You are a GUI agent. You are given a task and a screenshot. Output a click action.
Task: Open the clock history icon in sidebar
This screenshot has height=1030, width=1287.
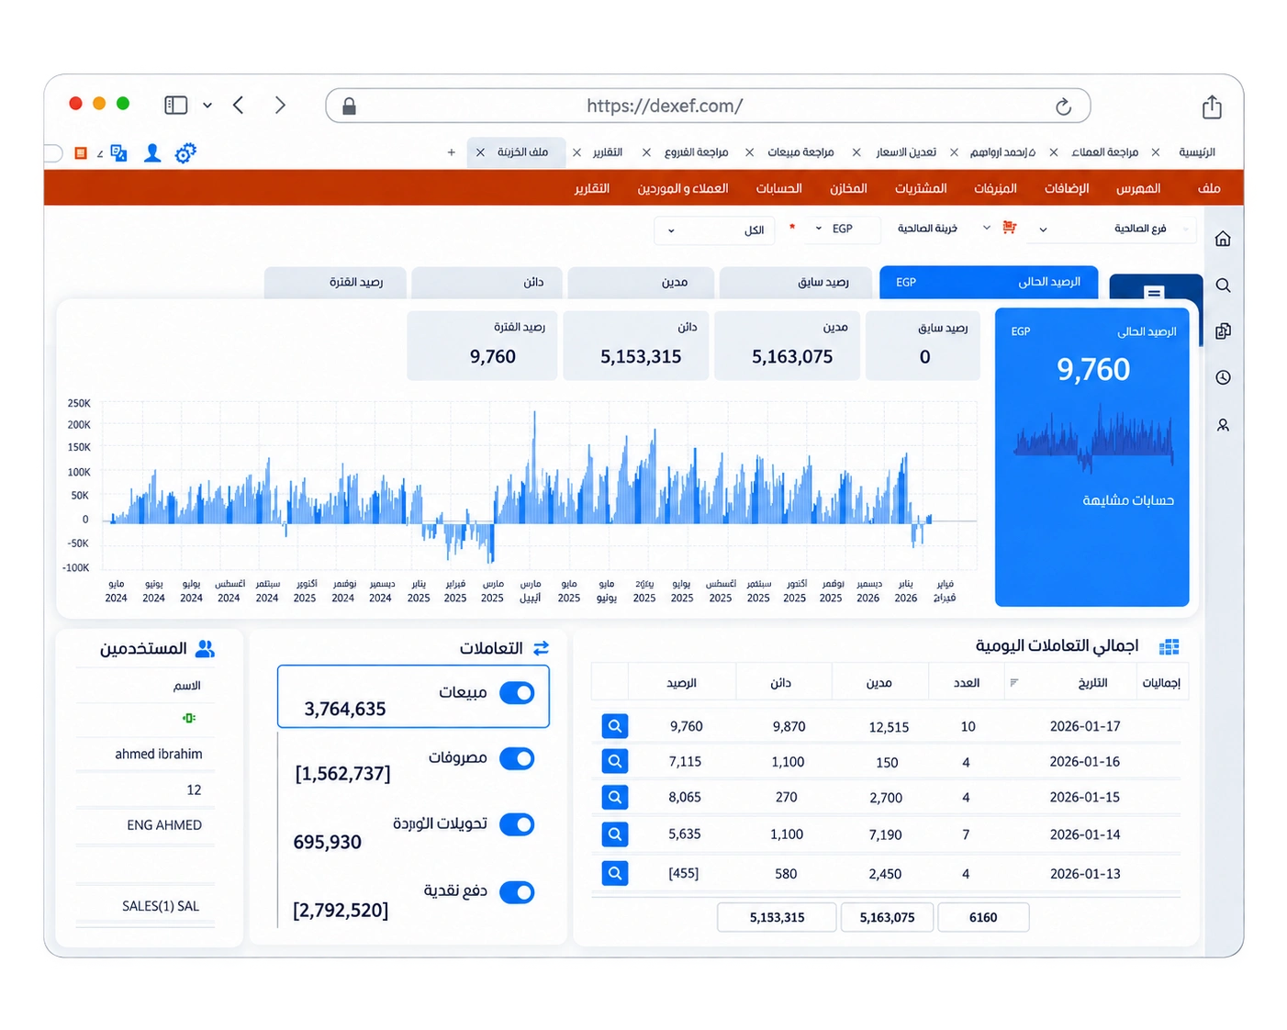(1223, 377)
